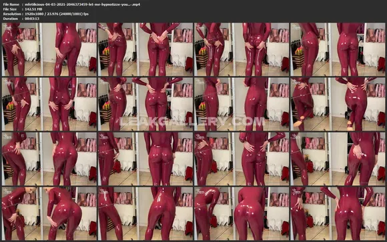Click third thumbnail in the bottom row
The height and width of the screenshot is (242, 387).
tap(242, 213)
